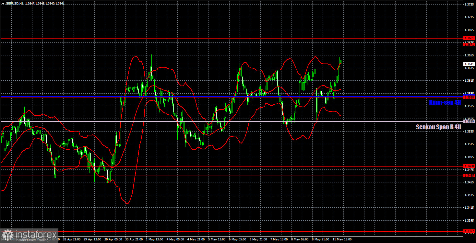
Task: Select the 11 May 13:00 time axis marker
Action: (342, 239)
